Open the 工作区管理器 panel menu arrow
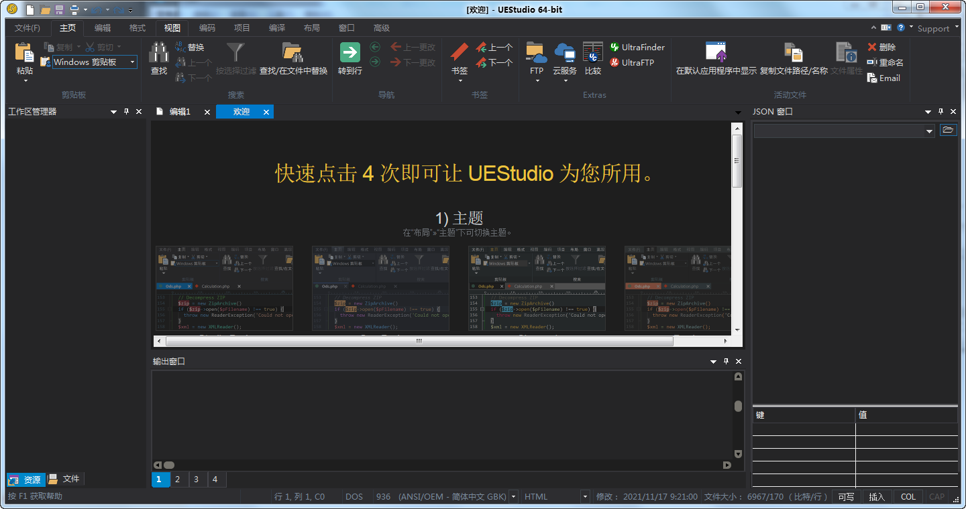The image size is (966, 509). coord(113,112)
